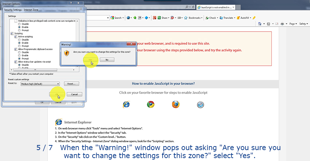Click the settings list horizontal scrollbar thumb
This screenshot has height=161, width=310.
click(x=35, y=70)
